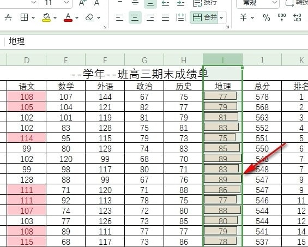The height and width of the screenshot is (247, 308).
Task: Expand the 合并 merge dropdown arrow
Action: [221, 17]
